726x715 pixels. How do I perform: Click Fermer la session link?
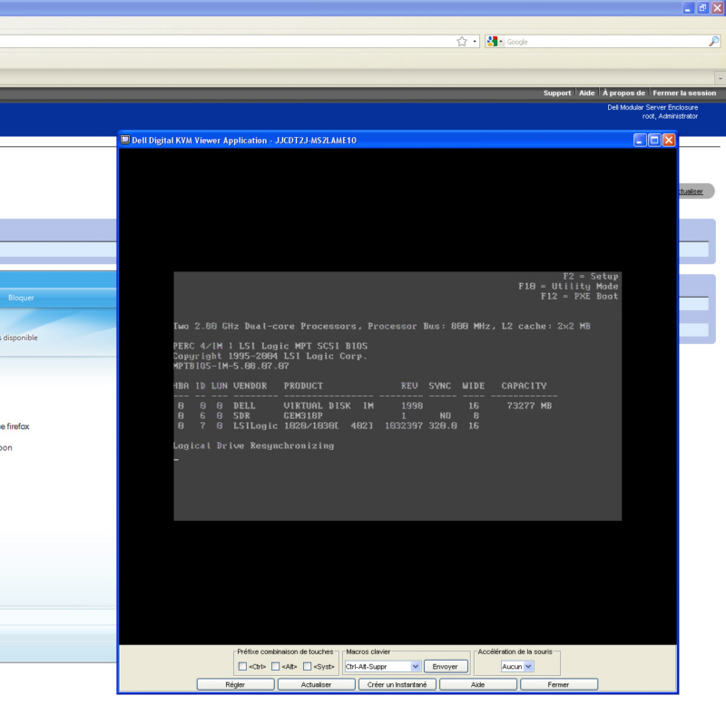[684, 93]
